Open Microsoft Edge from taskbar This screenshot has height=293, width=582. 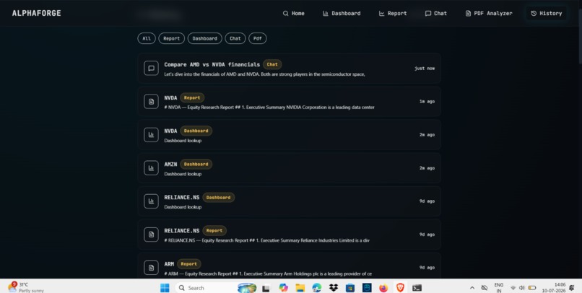(316, 288)
